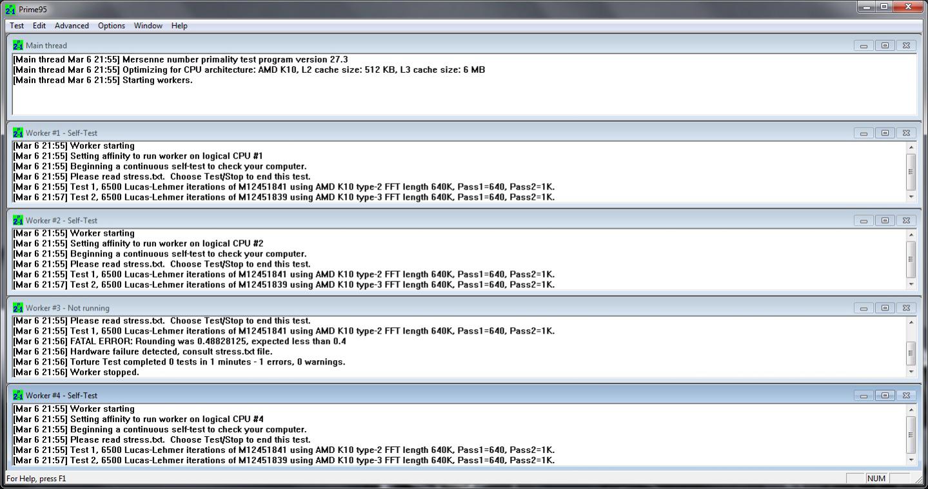Open the Test menu
Image resolution: width=928 pixels, height=489 pixels.
click(x=17, y=26)
